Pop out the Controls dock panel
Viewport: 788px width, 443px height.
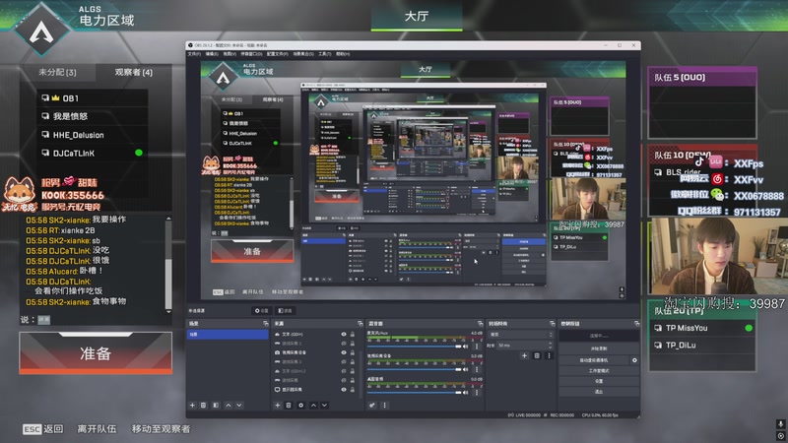[x=636, y=324]
